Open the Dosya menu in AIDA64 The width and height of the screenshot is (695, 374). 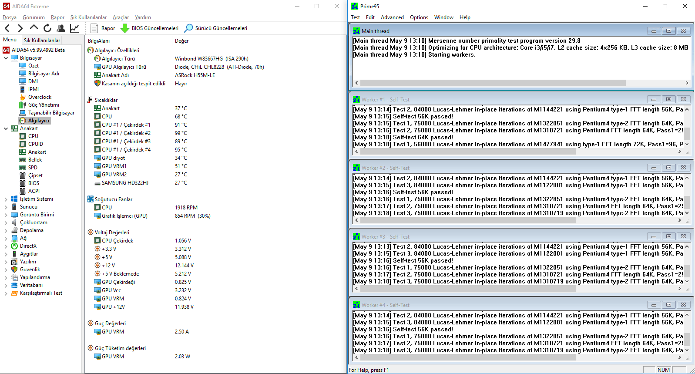10,17
